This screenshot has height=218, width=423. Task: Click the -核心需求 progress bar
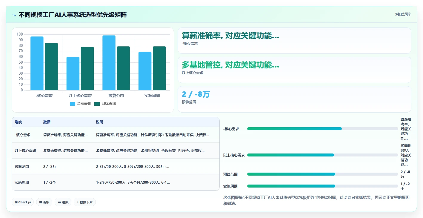pyautogui.click(x=323, y=129)
